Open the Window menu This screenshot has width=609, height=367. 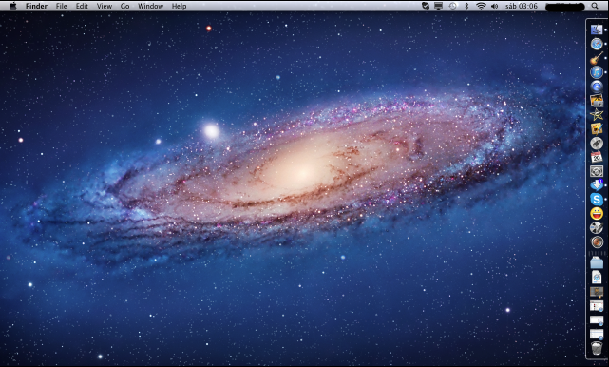click(151, 6)
